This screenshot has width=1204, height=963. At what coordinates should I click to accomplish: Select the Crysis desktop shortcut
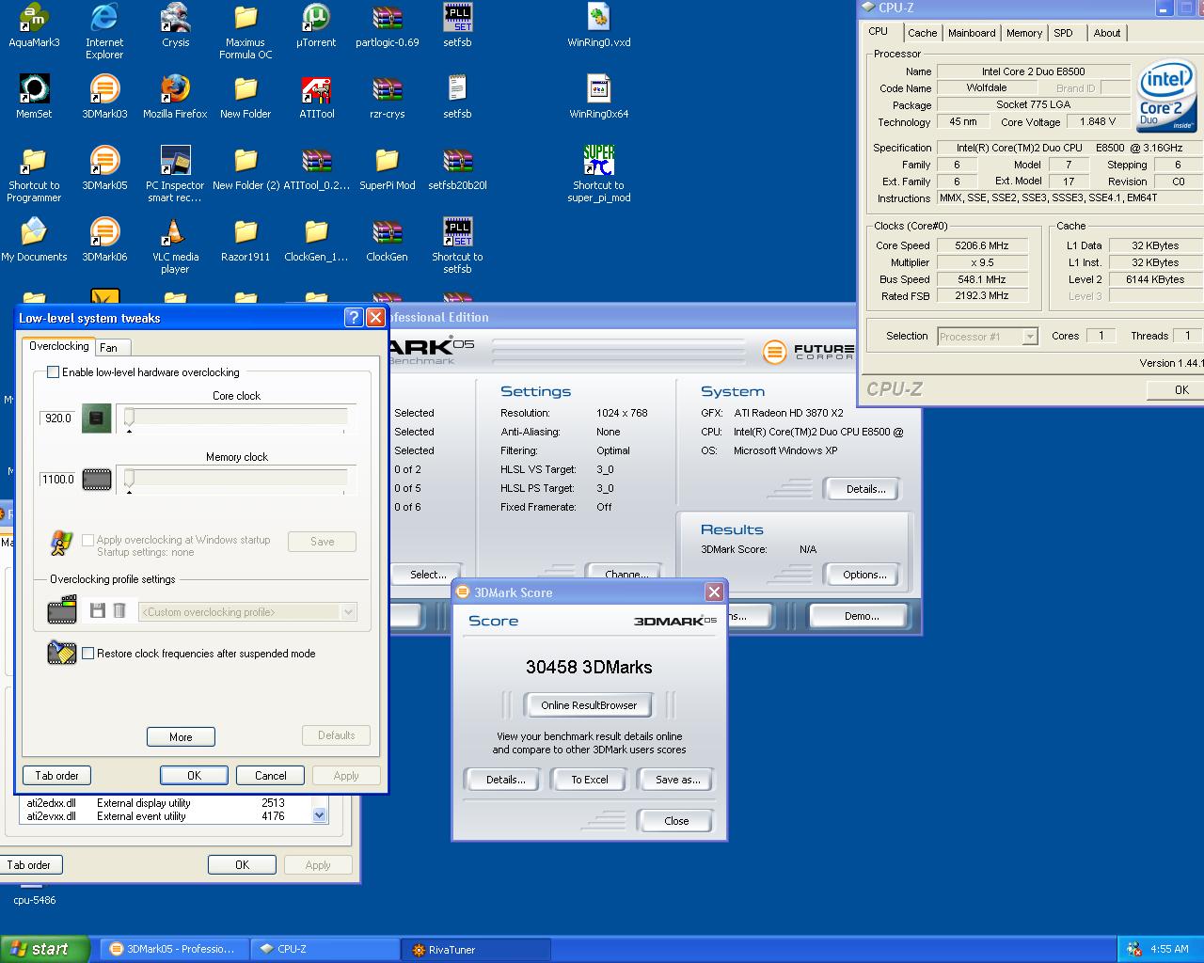click(175, 26)
